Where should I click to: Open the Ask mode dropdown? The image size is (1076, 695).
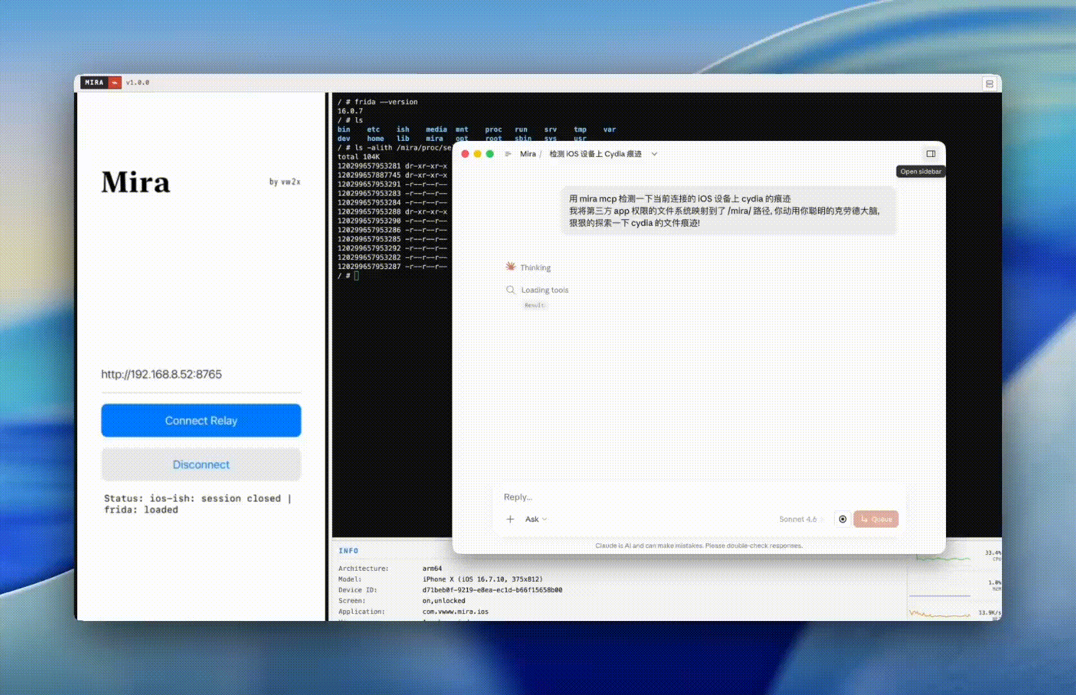(535, 519)
